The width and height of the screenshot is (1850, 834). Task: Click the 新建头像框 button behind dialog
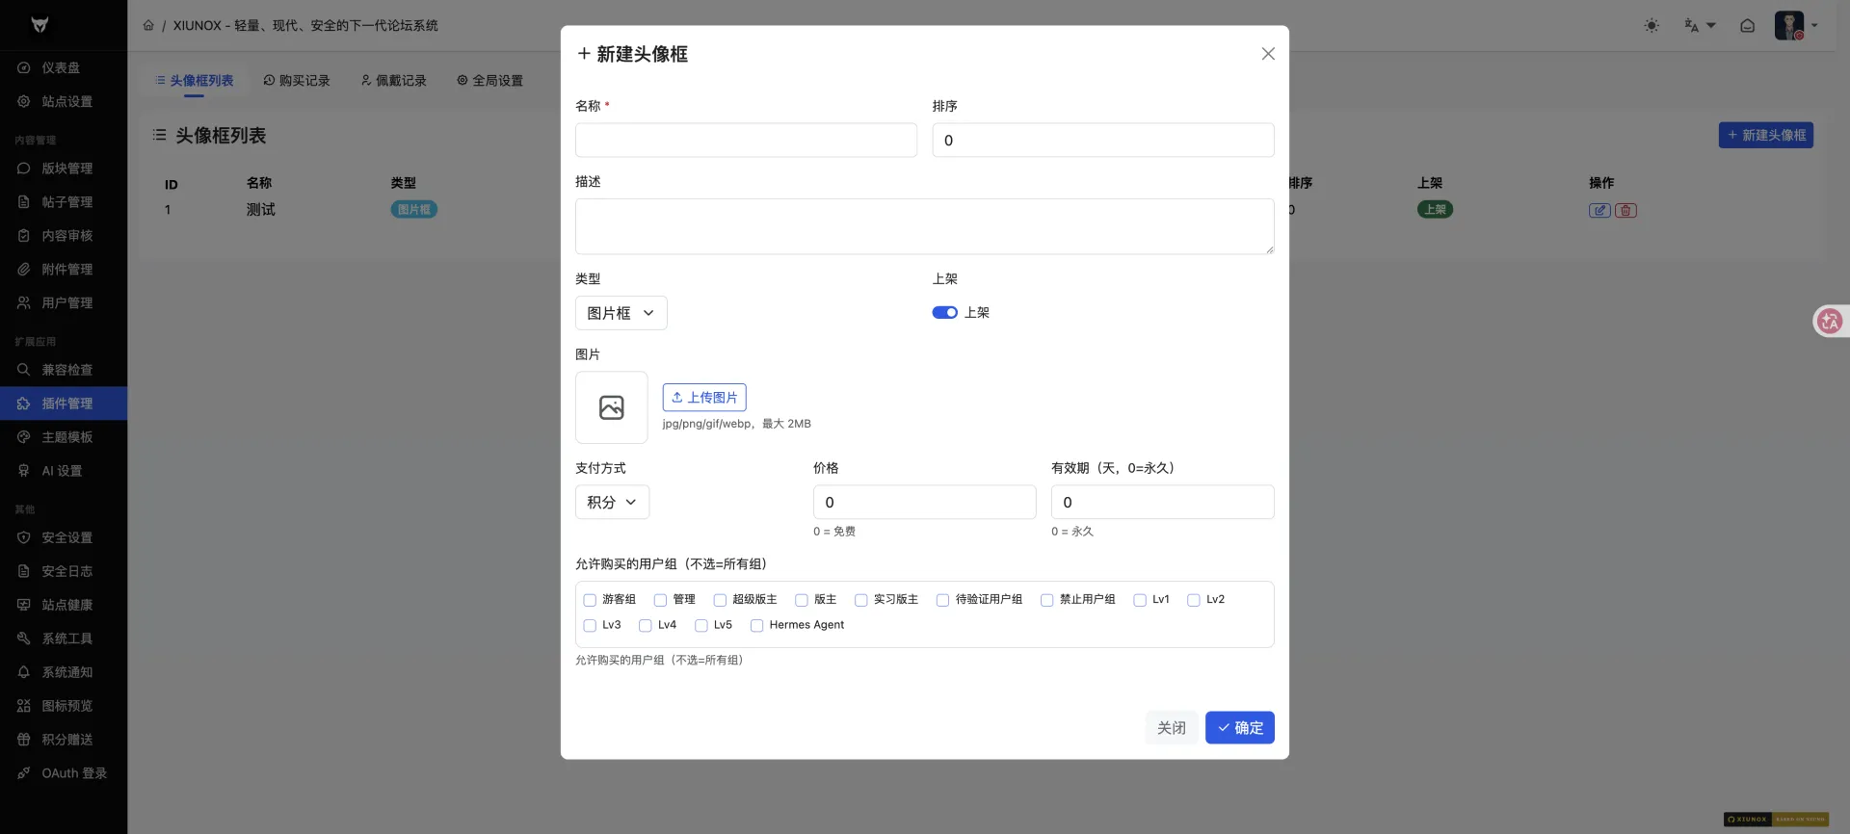click(x=1765, y=135)
